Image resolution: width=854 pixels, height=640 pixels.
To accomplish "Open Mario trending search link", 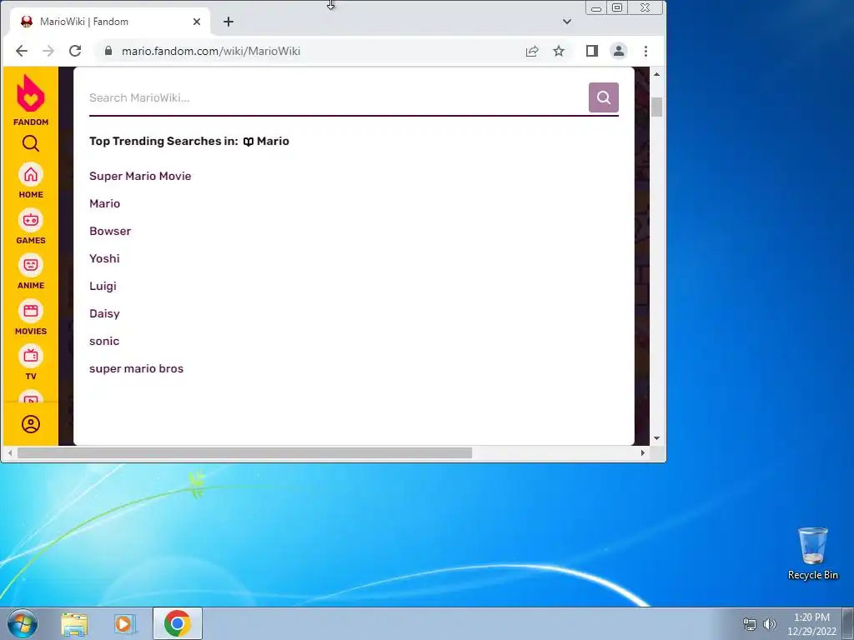I will [x=104, y=203].
